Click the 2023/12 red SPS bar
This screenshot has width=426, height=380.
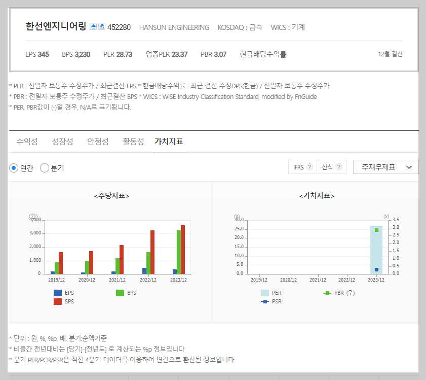[x=183, y=250]
